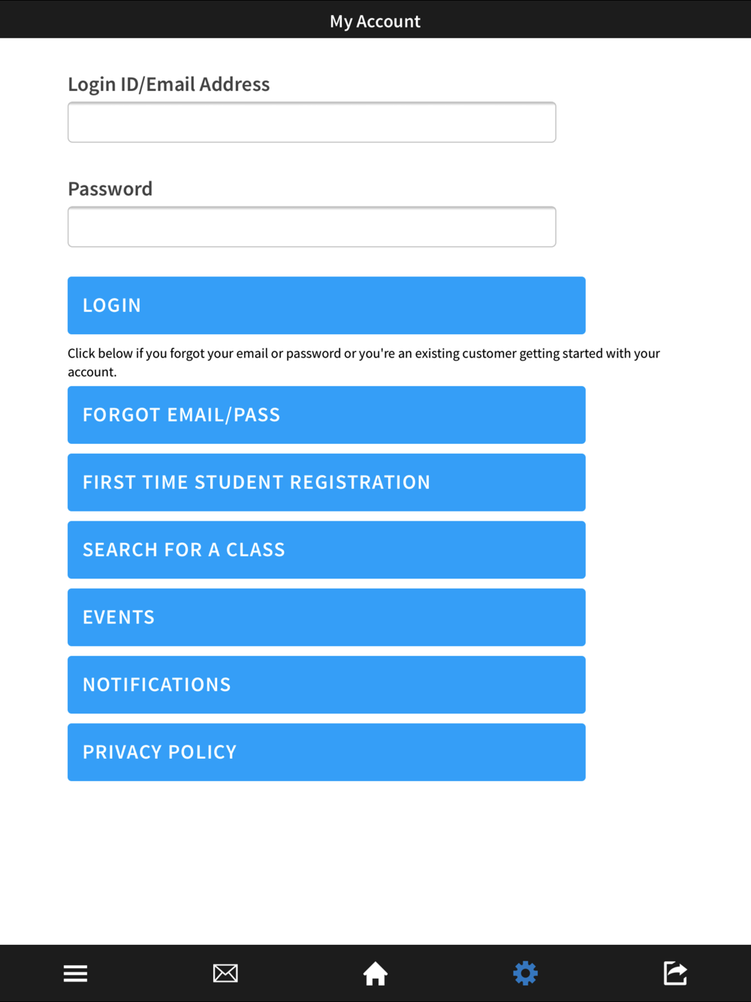The image size is (751, 1002).
Task: Go to the home house icon
Action: tap(375, 973)
